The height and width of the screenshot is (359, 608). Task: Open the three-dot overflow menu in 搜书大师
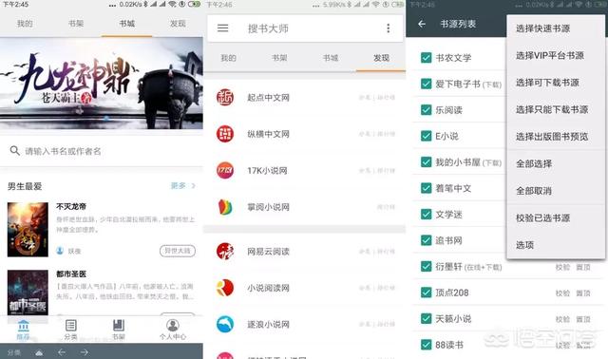pos(389,28)
